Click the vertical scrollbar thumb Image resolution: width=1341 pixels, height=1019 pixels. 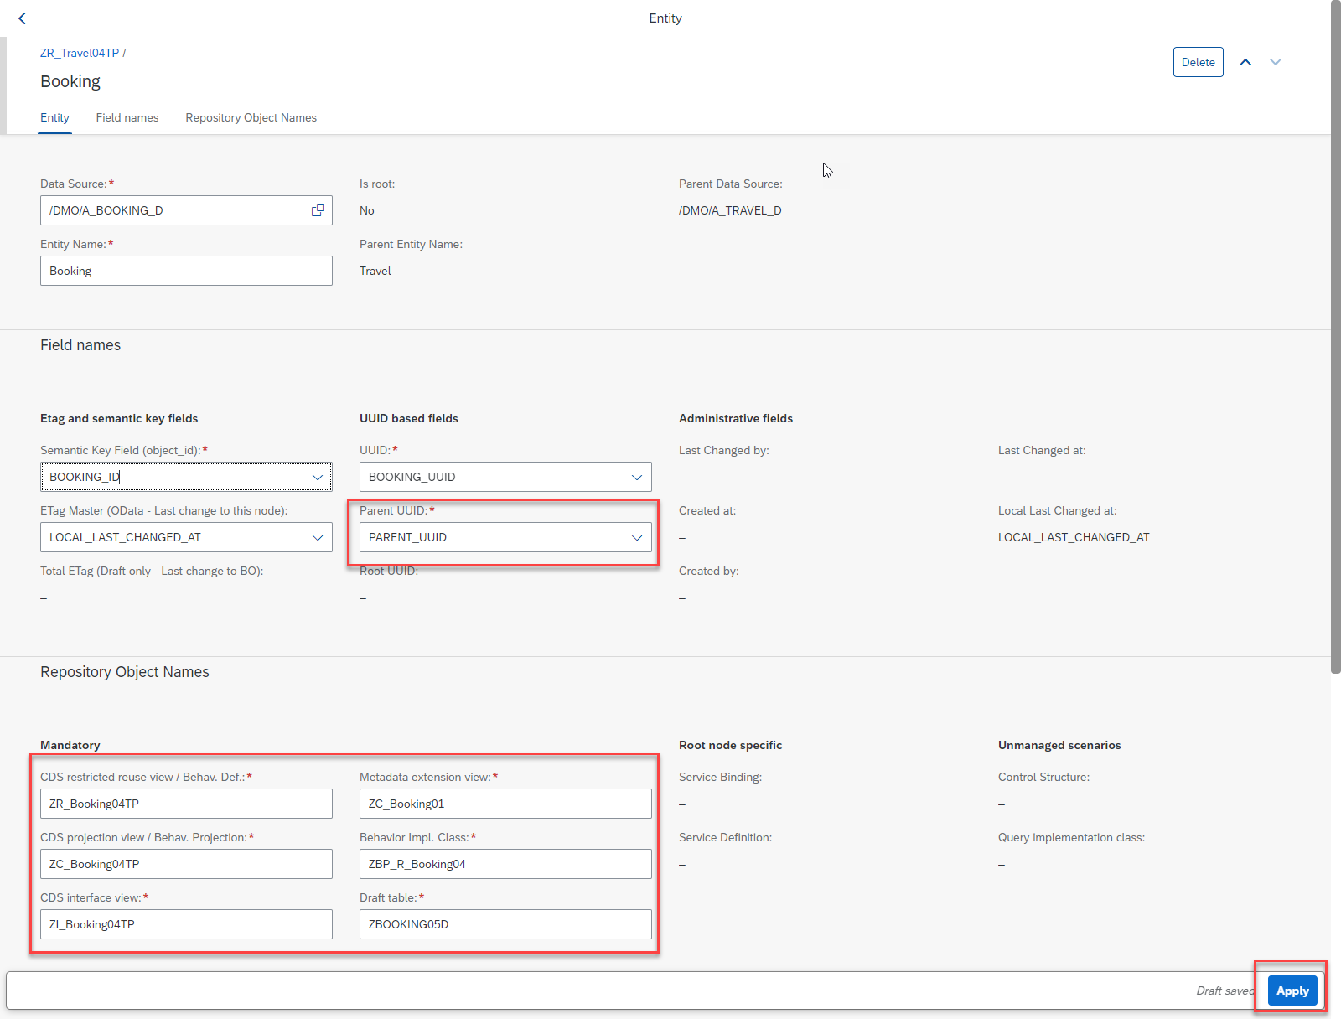1335,335
